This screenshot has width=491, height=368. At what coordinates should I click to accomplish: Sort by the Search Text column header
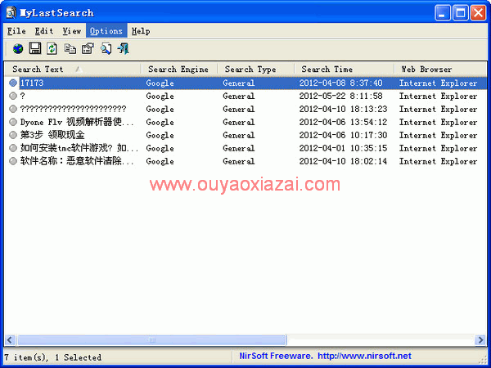point(72,70)
